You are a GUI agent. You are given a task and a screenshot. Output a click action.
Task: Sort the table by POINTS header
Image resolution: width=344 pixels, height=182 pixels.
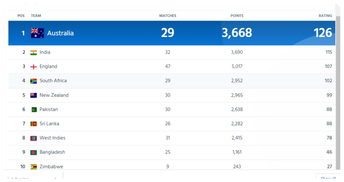(x=237, y=16)
